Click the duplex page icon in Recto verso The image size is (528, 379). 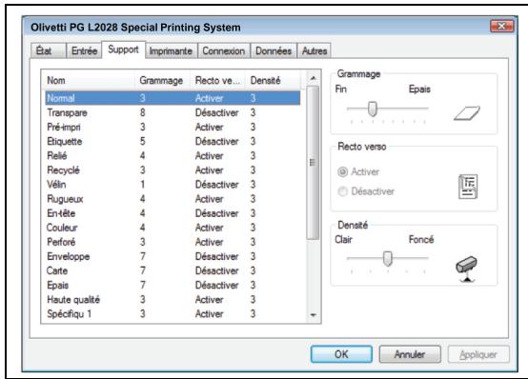[468, 187]
